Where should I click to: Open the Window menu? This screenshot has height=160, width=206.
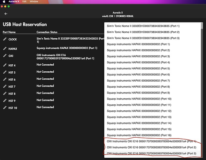pos(34,2)
